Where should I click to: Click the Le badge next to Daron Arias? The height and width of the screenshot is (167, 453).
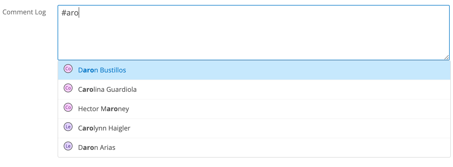click(68, 146)
